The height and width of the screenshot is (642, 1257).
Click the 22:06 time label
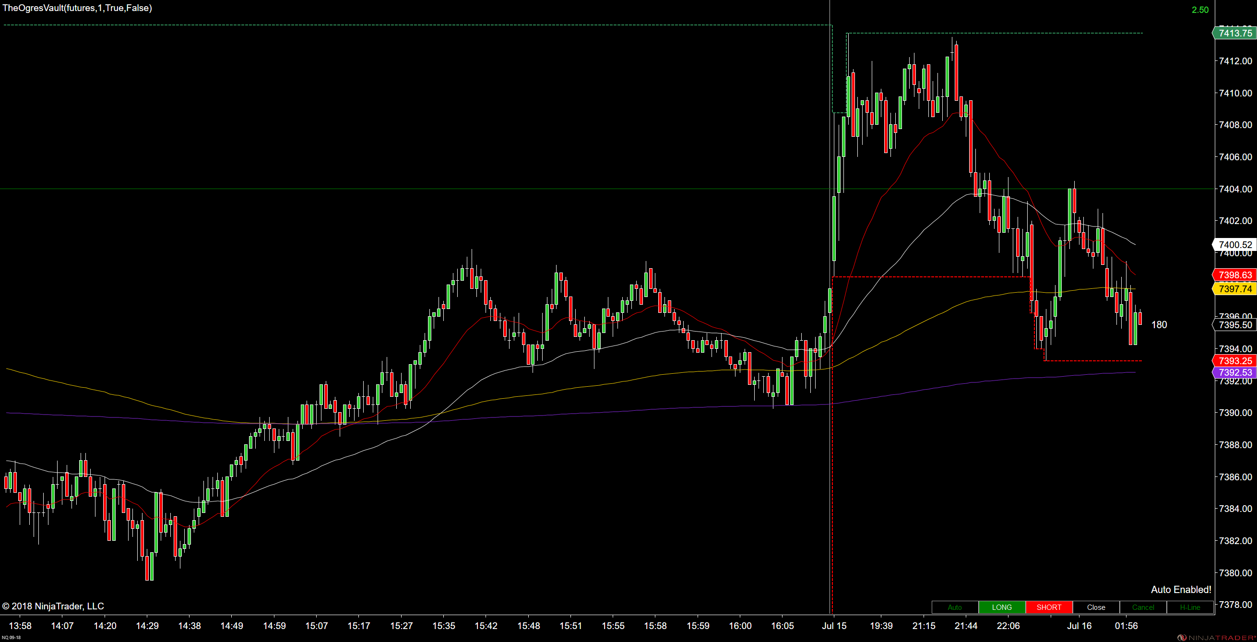tap(1008, 626)
